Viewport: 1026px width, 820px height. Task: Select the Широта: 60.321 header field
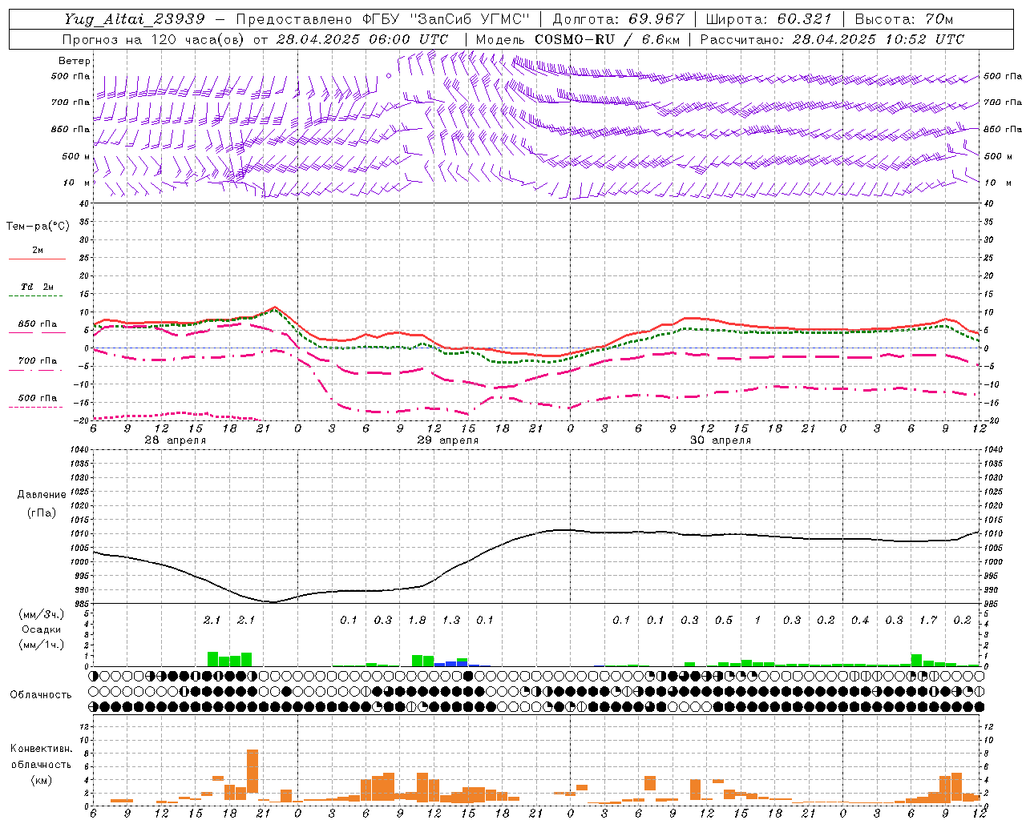click(769, 19)
